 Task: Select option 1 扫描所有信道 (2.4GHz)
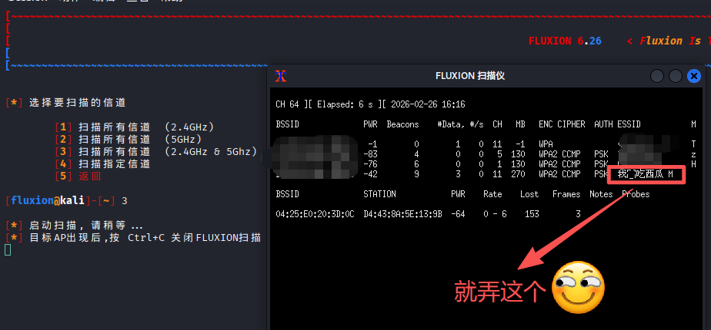135,127
